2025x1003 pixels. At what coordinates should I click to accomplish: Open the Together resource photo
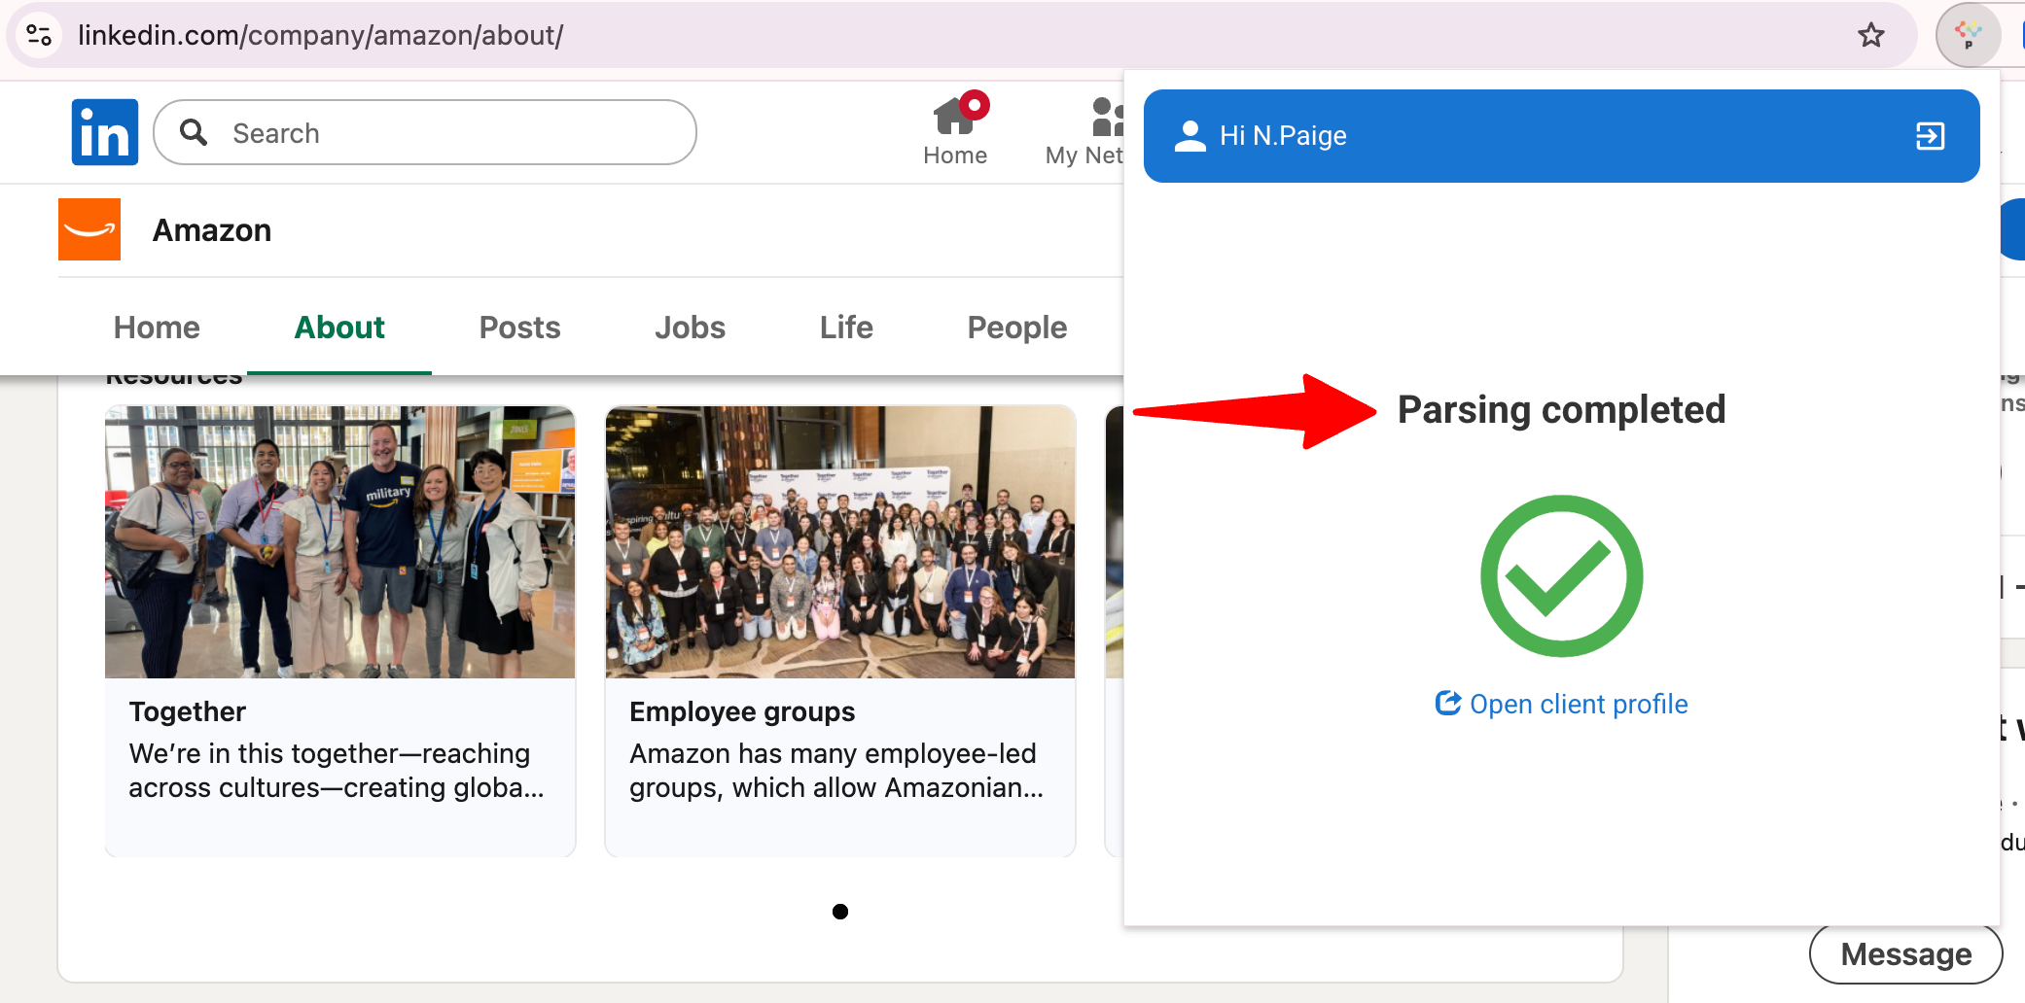(340, 541)
